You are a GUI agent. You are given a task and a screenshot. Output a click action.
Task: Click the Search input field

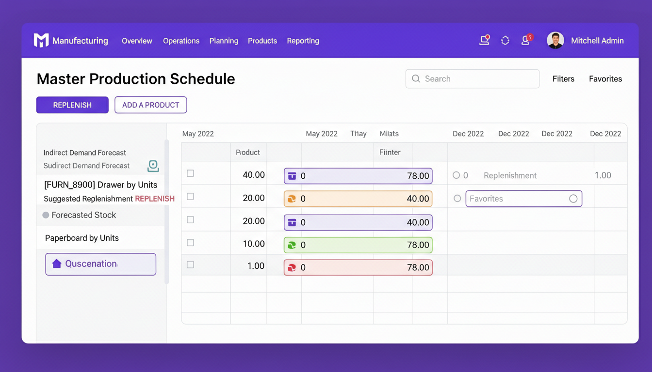coord(472,79)
